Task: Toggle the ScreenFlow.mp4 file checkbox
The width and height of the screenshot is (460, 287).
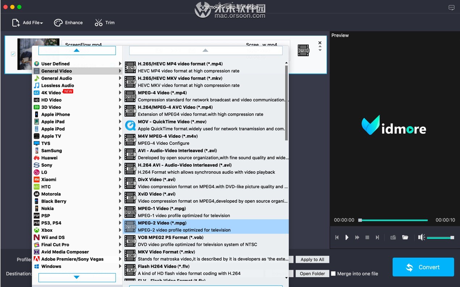Action: pos(13,54)
